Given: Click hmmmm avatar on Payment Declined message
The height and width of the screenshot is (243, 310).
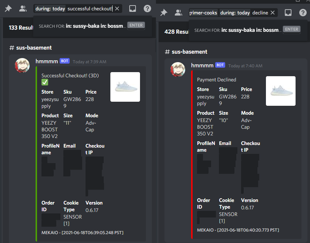Looking at the screenshot, I should click(178, 70).
